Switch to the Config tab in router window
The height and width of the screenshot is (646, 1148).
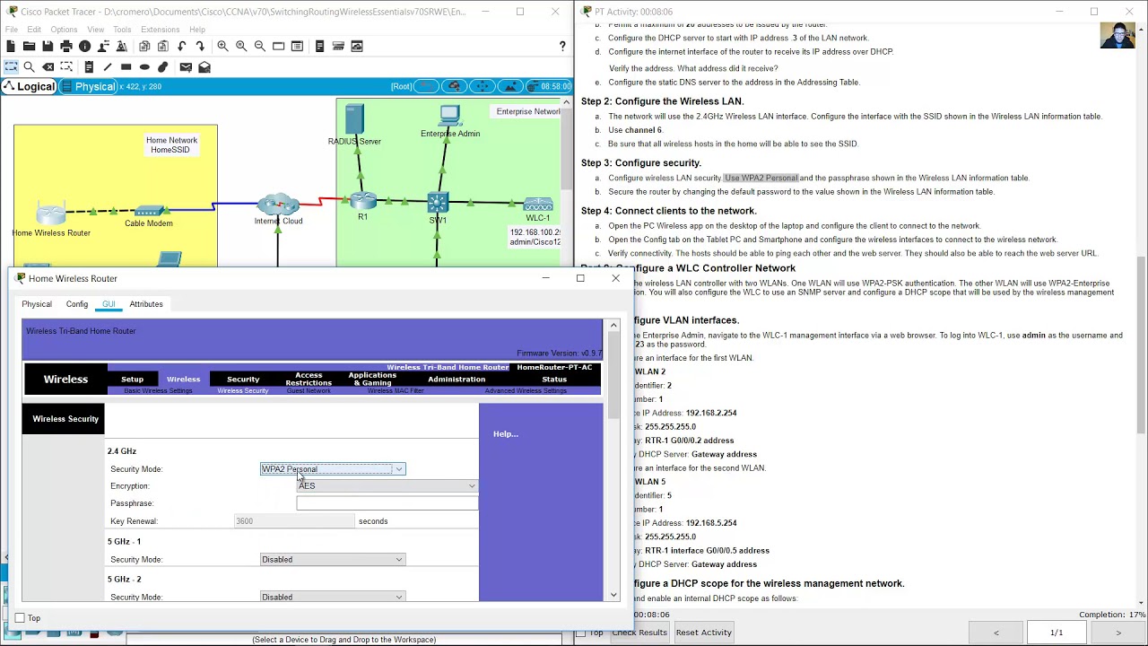[x=77, y=304]
